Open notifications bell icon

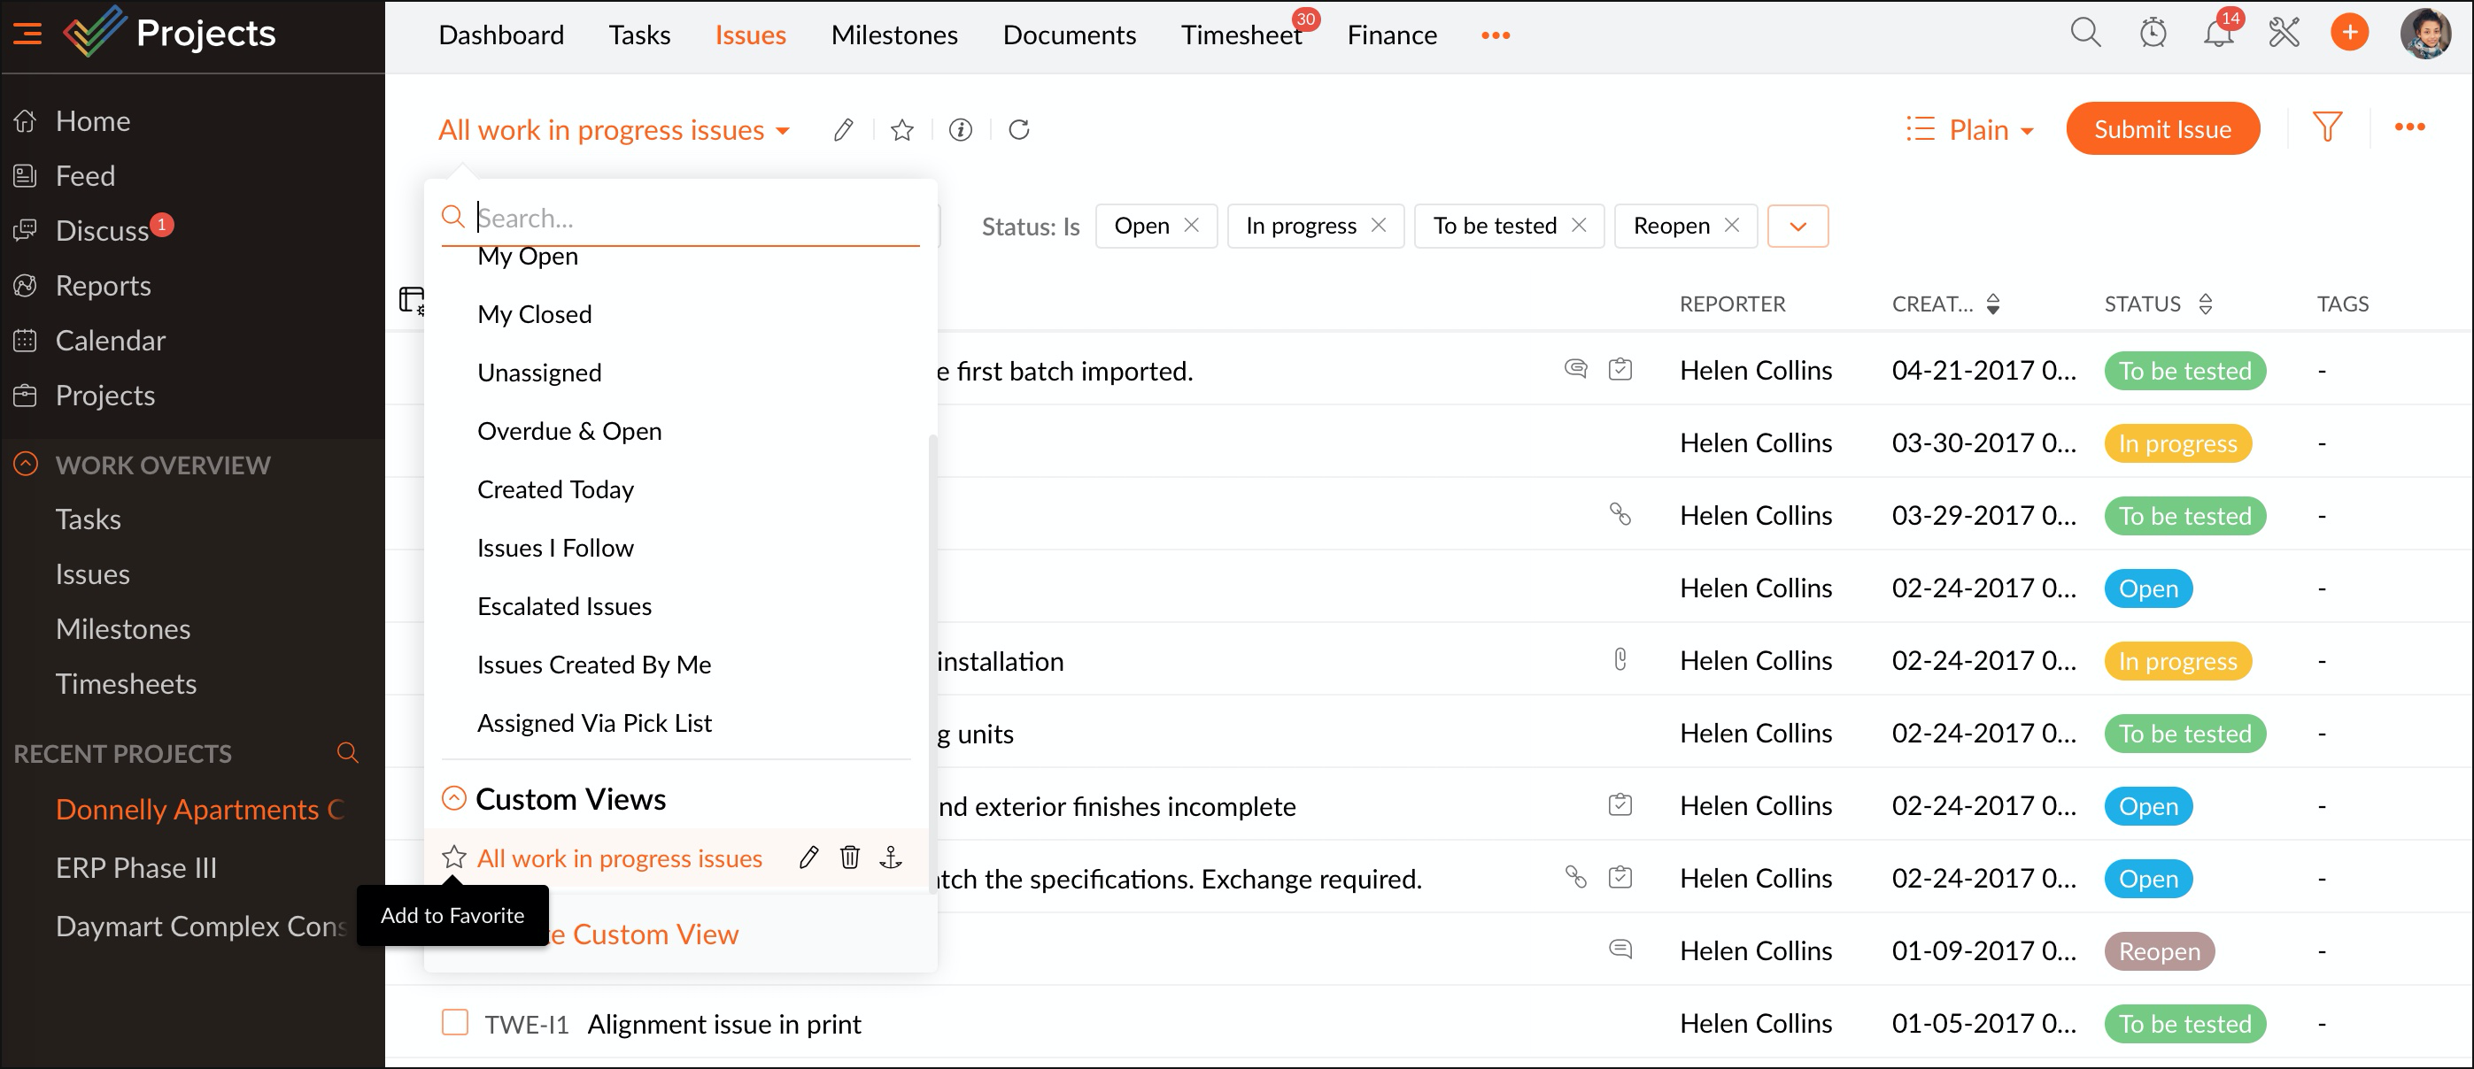pos(2217,34)
